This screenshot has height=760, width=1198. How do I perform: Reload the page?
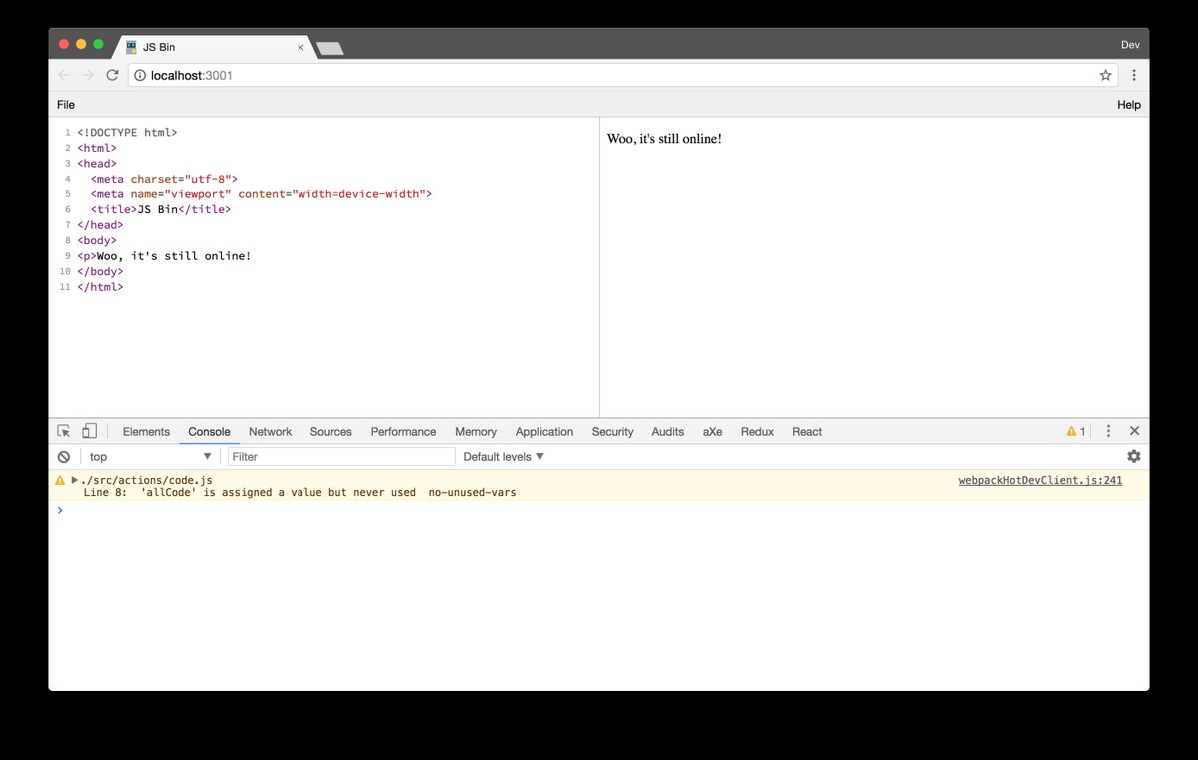(x=112, y=75)
